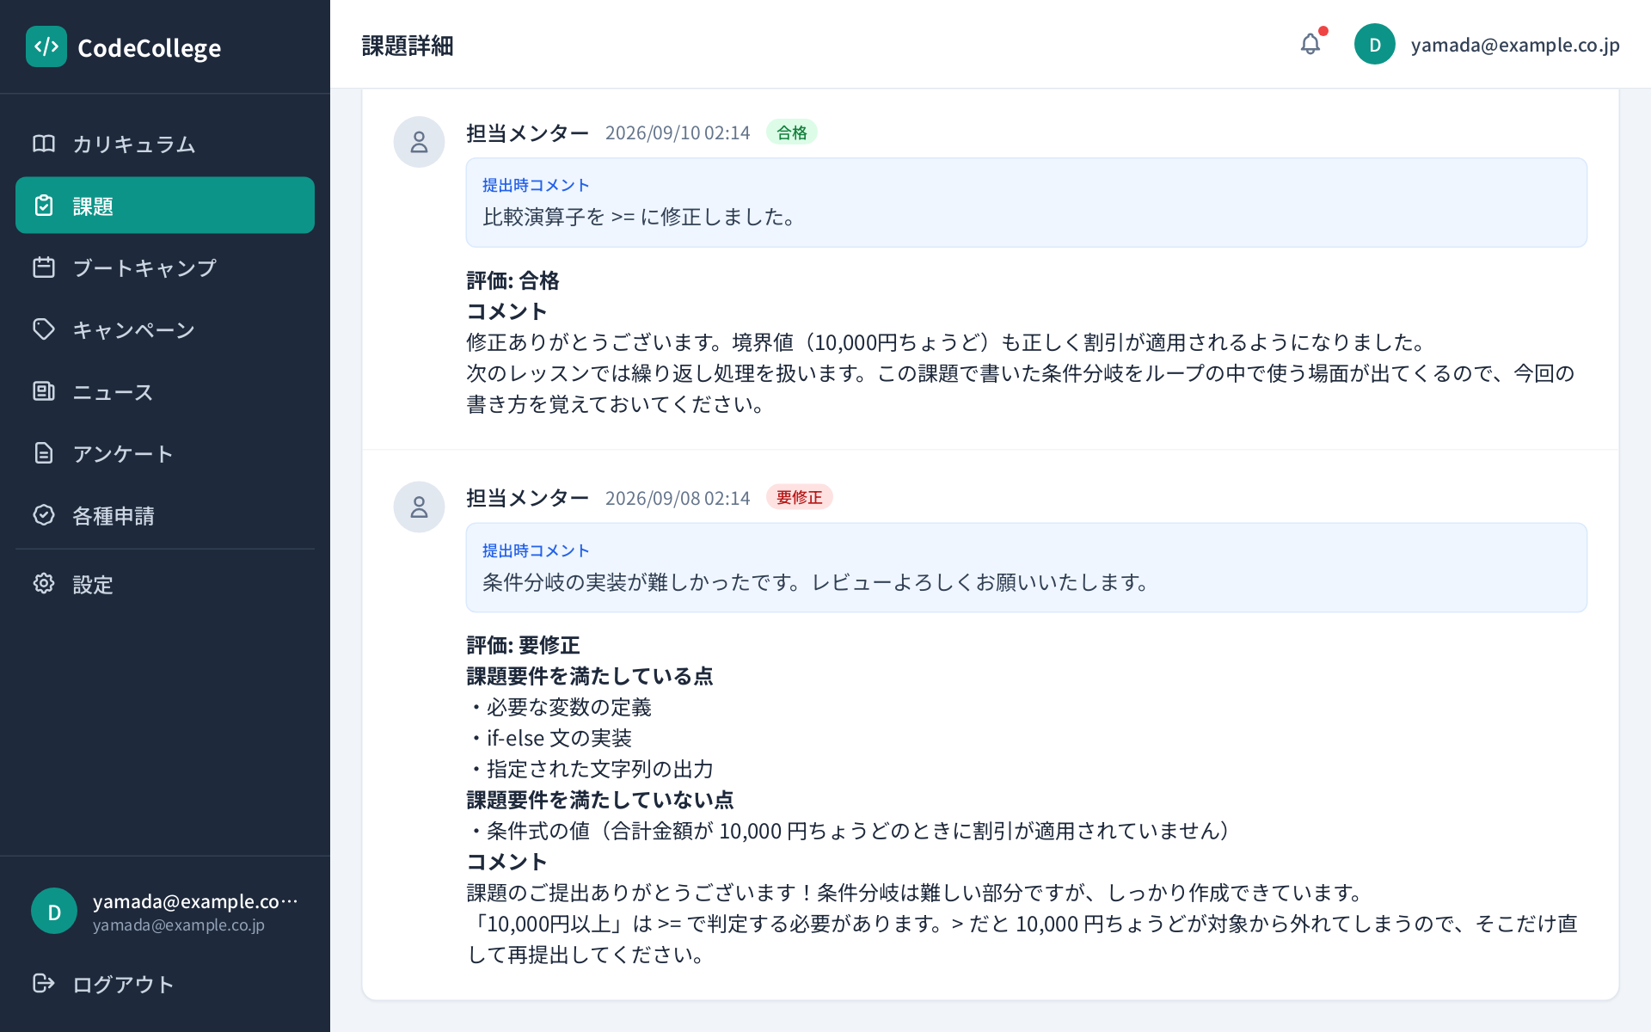
Task: Click the timestamp 2026/09/08 02:14
Action: (x=678, y=498)
